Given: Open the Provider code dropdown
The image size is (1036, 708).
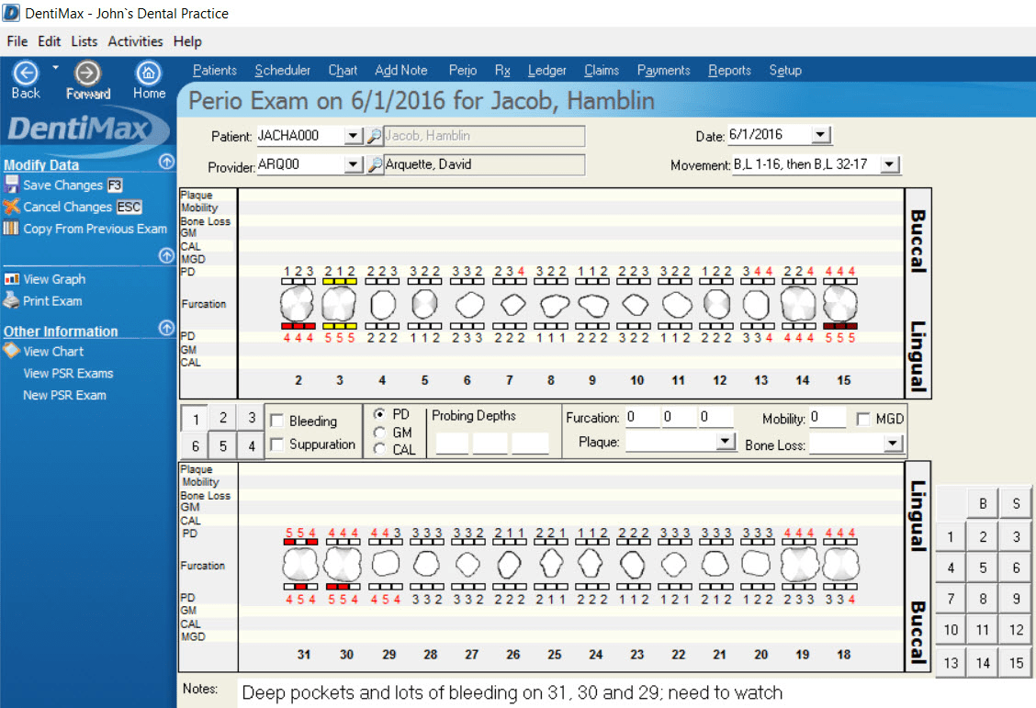Looking at the screenshot, I should (354, 164).
